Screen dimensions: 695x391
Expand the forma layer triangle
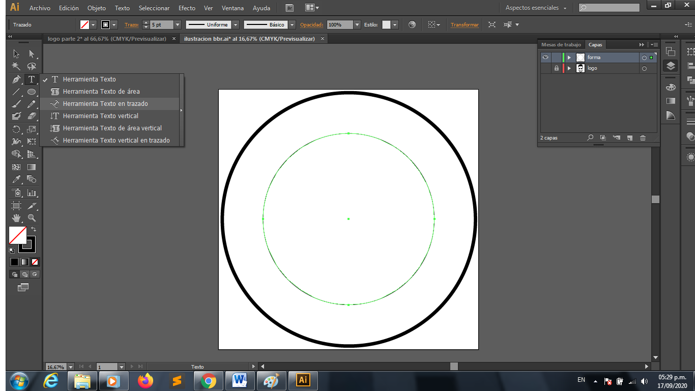coord(569,58)
